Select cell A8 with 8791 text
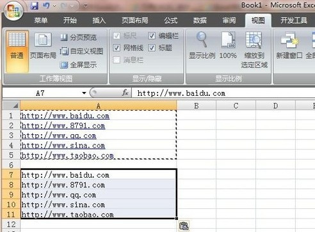The image size is (315, 232). (x=99, y=185)
